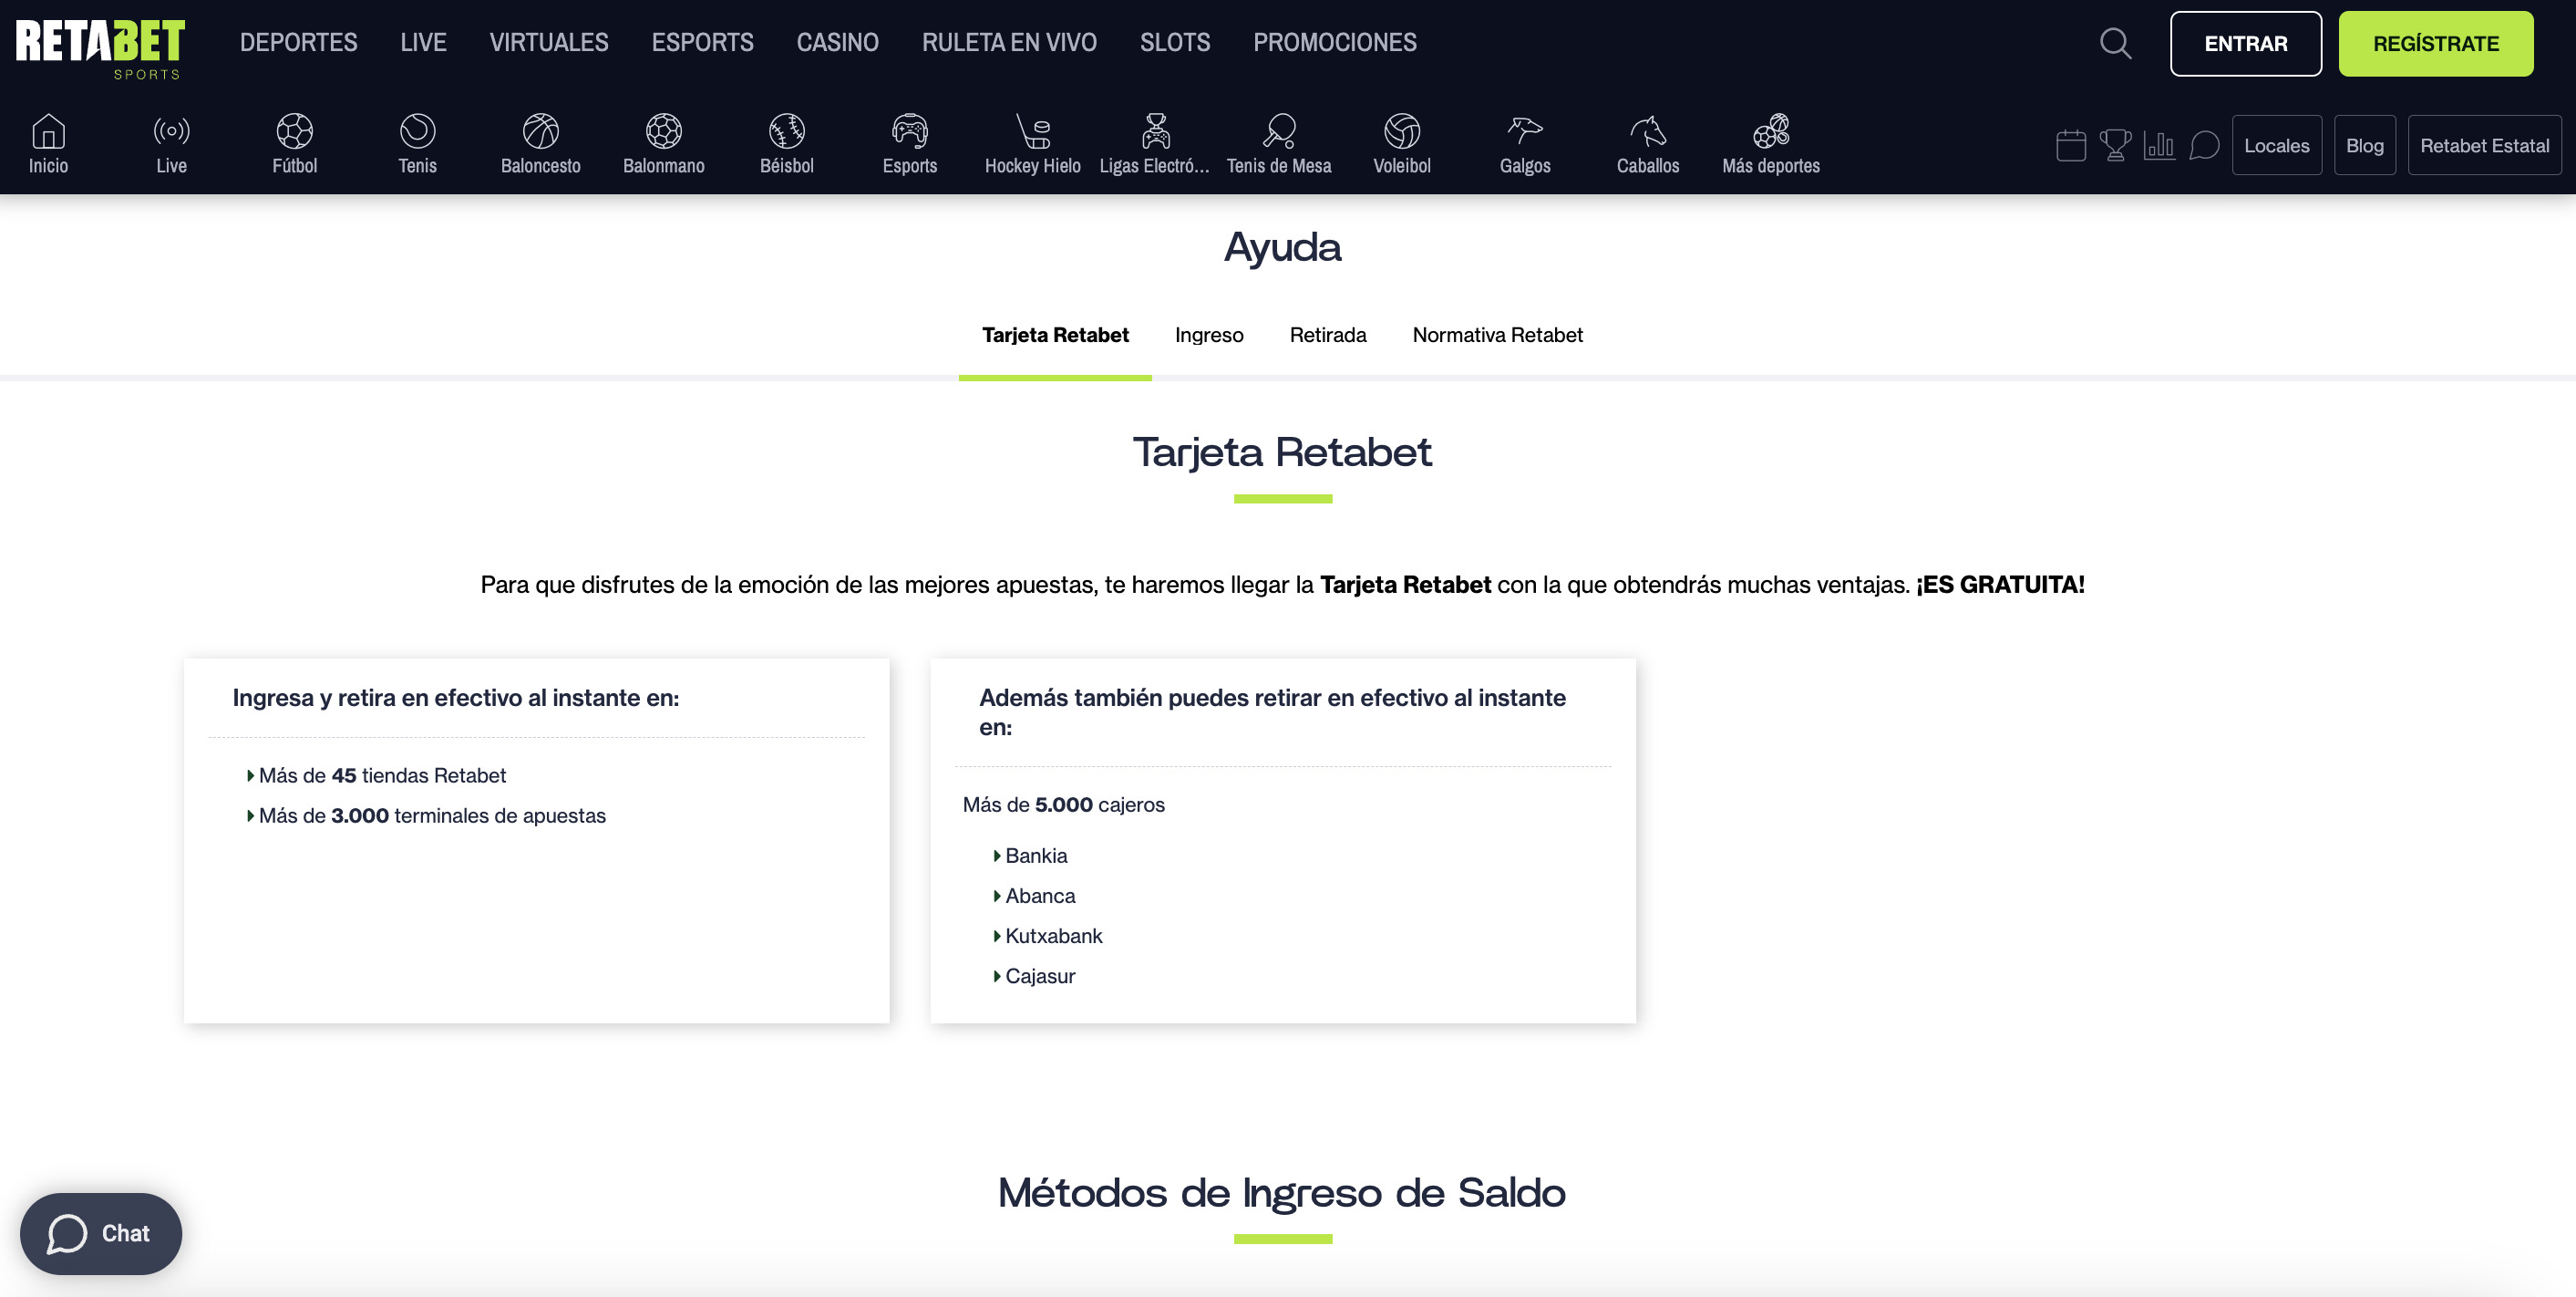Open the speech bubble icon in toolbar
Viewport: 2576px width, 1297px height.
coord(2204,145)
